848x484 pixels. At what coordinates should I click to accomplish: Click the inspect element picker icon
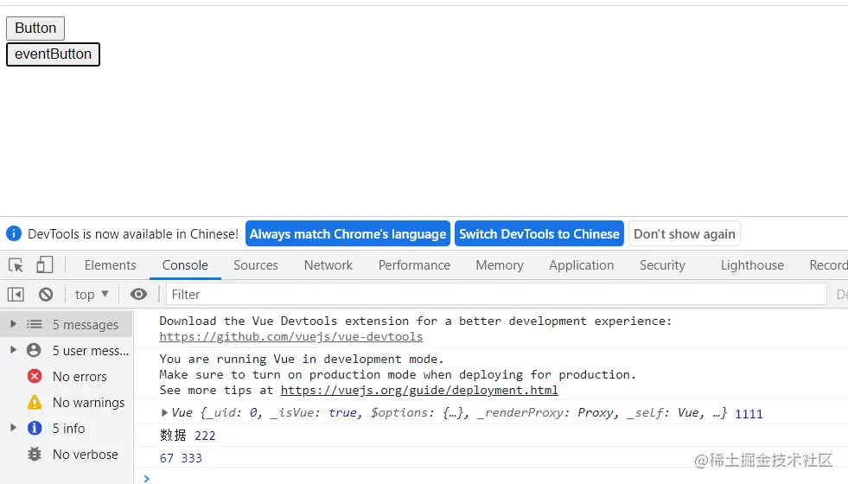tap(16, 265)
